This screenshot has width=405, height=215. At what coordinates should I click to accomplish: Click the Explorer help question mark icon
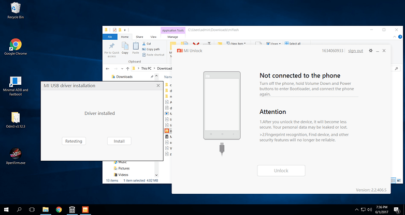click(x=400, y=37)
